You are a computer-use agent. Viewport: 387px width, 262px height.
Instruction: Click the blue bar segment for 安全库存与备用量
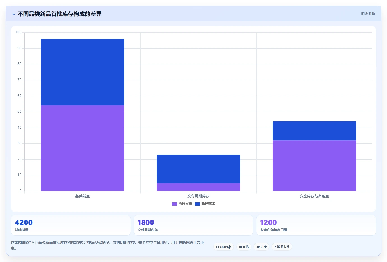pyautogui.click(x=314, y=131)
